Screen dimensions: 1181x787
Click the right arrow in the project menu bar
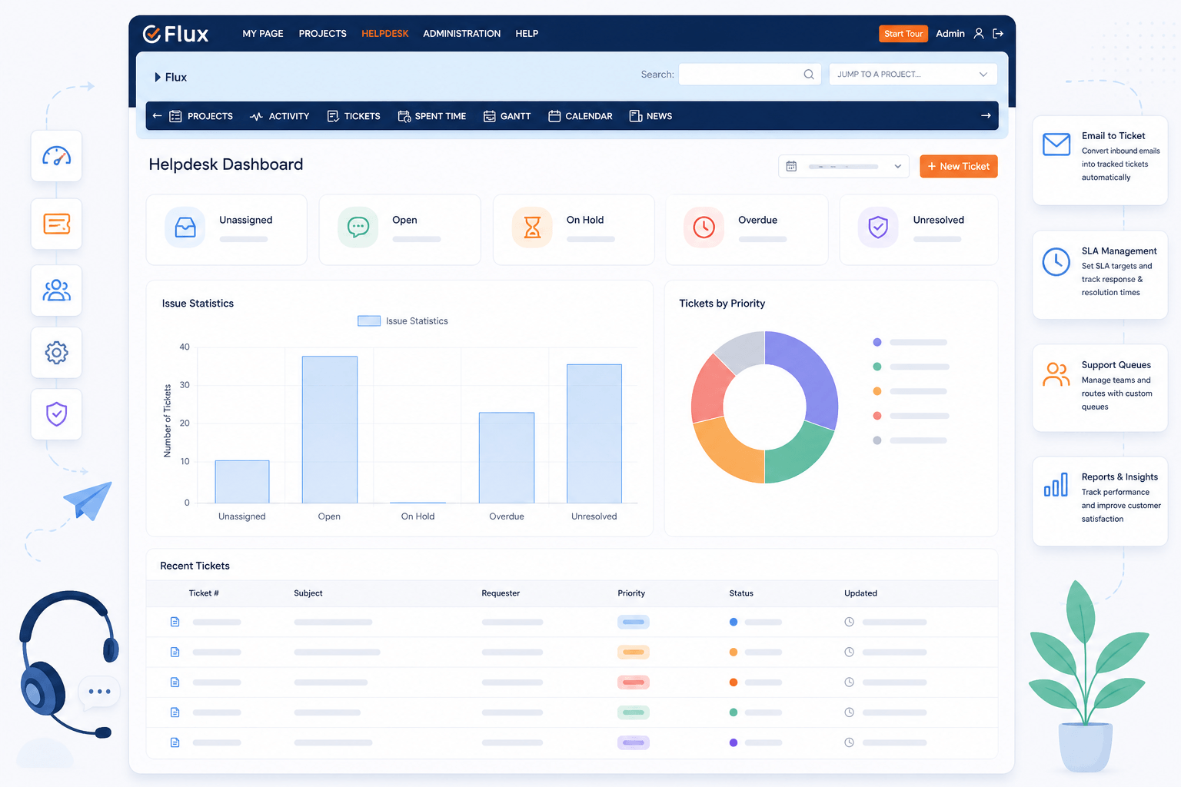point(986,116)
